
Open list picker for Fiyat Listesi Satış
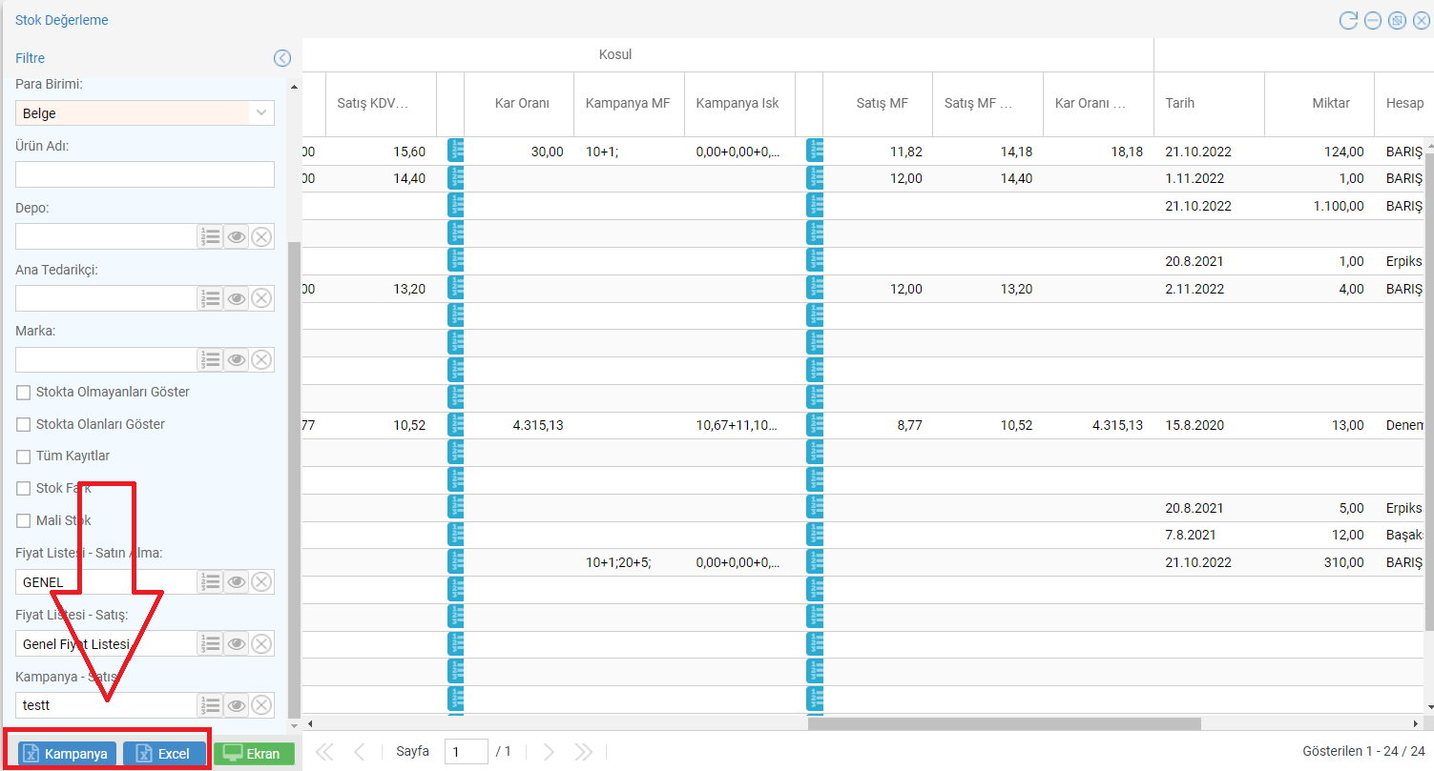pos(211,643)
